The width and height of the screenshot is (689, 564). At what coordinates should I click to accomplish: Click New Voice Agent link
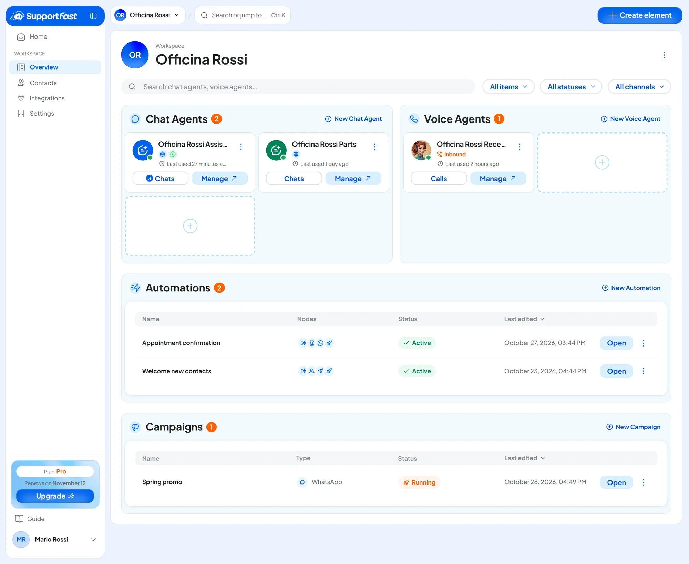[631, 119]
